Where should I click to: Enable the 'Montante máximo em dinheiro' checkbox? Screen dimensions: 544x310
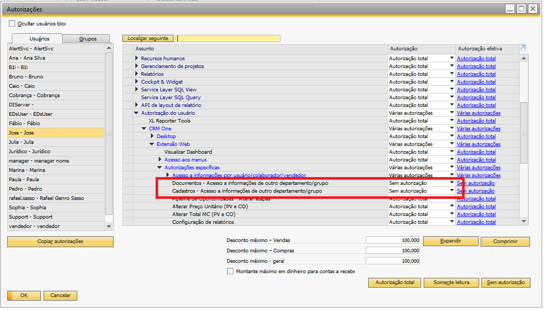pyautogui.click(x=230, y=271)
